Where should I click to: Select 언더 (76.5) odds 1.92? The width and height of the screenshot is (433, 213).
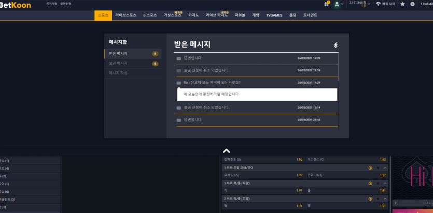pos(346,175)
